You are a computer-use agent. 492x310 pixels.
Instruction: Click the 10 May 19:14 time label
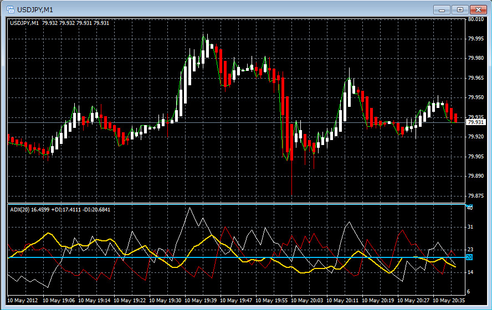(94, 300)
